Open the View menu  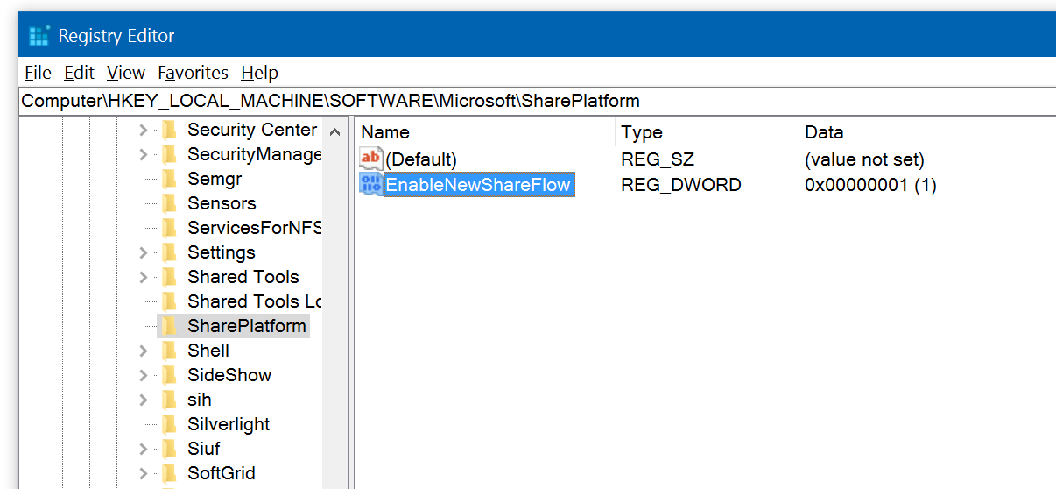click(126, 73)
